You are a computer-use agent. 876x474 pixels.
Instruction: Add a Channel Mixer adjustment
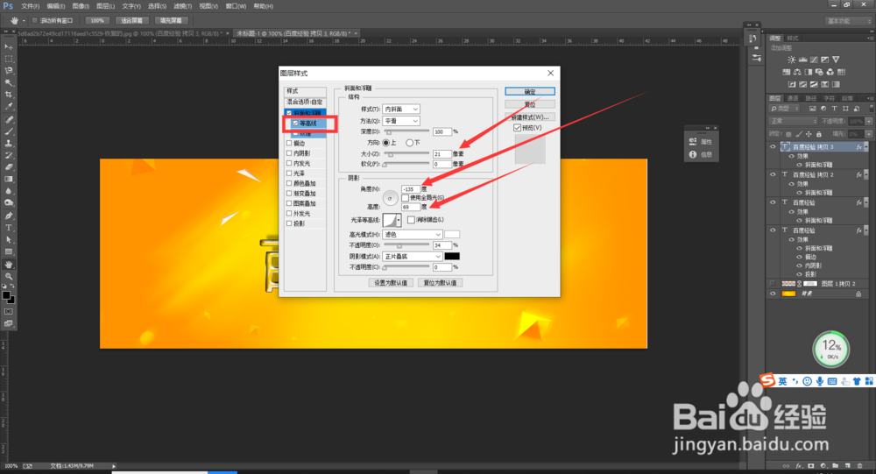click(x=830, y=72)
